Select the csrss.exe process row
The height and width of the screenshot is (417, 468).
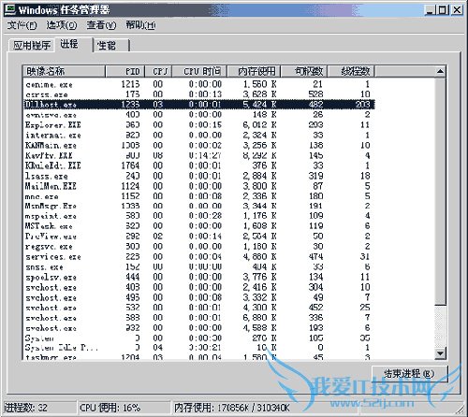tap(199, 94)
